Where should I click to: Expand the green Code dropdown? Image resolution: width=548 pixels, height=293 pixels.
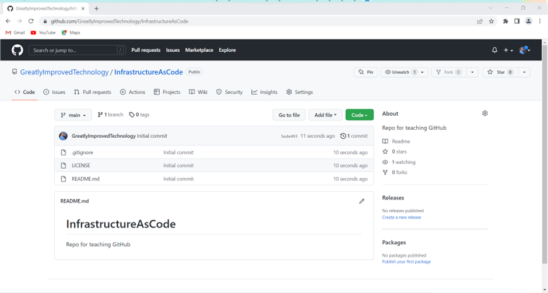tap(359, 115)
